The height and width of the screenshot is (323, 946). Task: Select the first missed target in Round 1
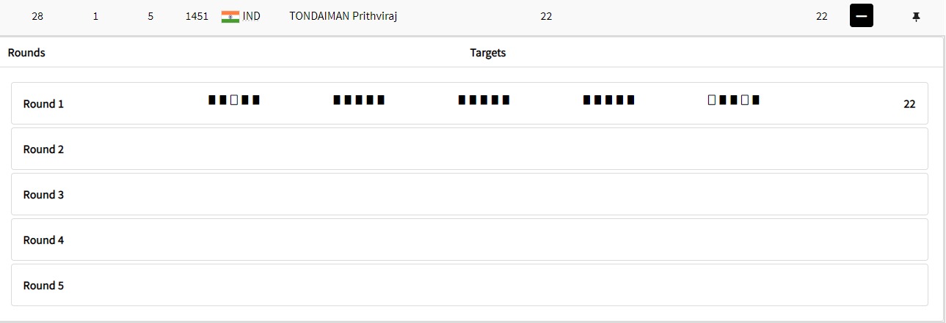tap(234, 100)
